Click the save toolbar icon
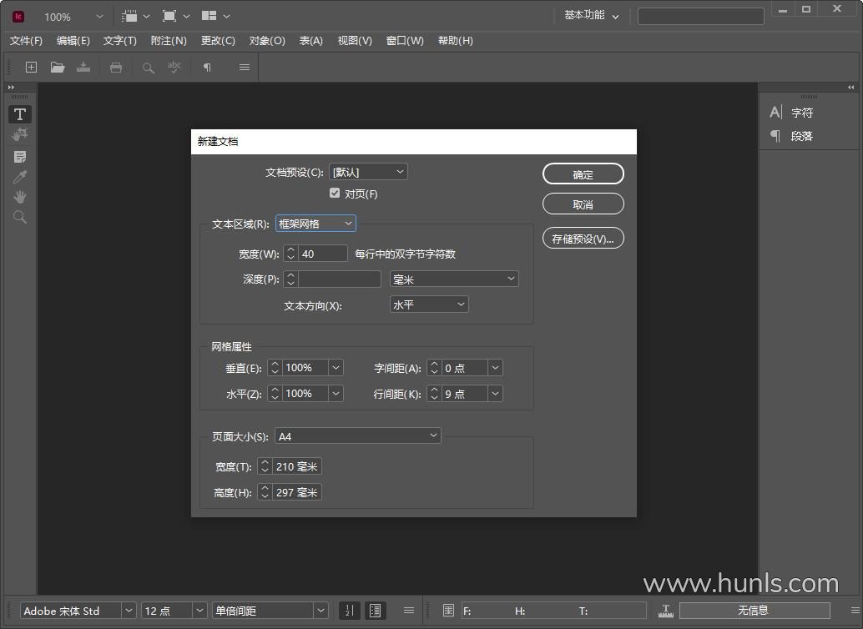The height and width of the screenshot is (629, 863). tap(83, 67)
